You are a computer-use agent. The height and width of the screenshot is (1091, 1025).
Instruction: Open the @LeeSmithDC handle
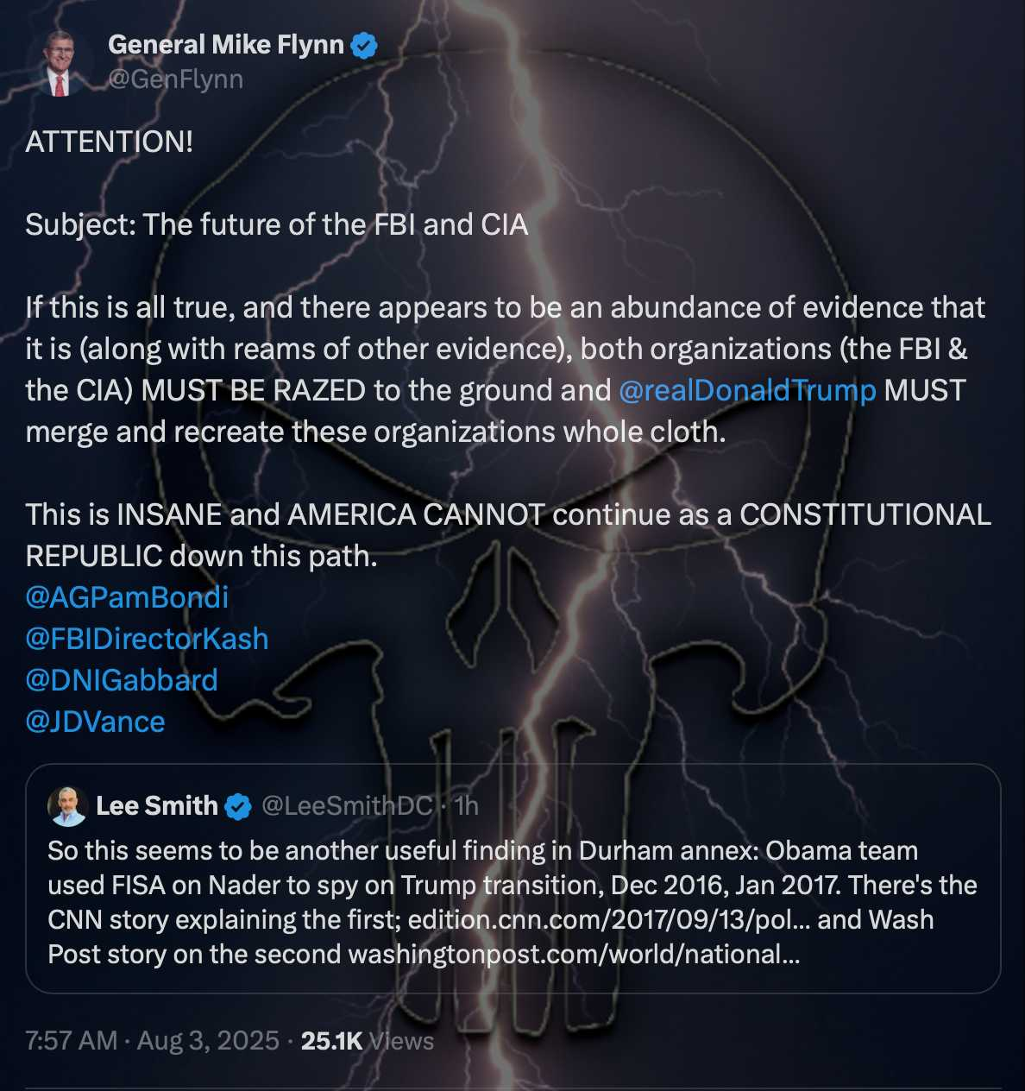coord(347,806)
